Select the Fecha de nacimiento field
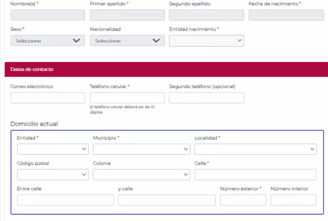 click(286, 15)
